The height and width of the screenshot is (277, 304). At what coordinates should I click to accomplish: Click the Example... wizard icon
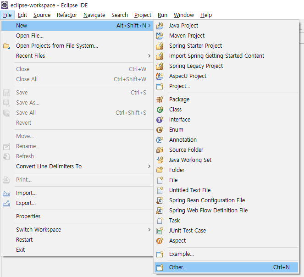click(160, 254)
